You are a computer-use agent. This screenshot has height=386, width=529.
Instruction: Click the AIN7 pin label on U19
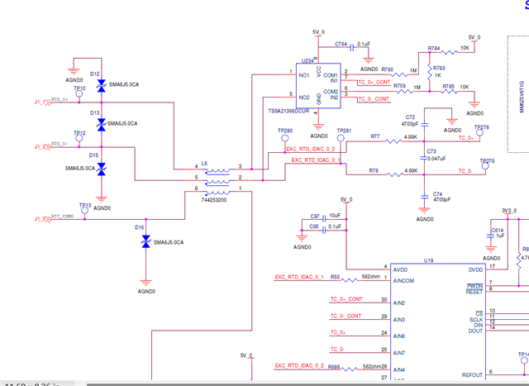pos(398,353)
